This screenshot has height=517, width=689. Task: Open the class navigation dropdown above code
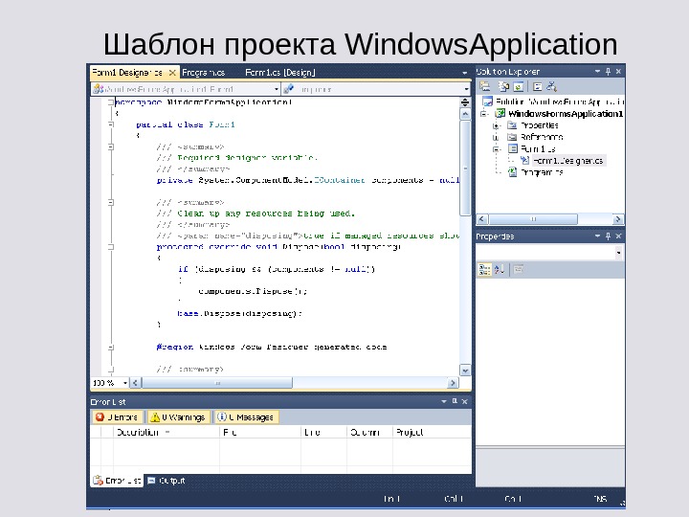[277, 89]
